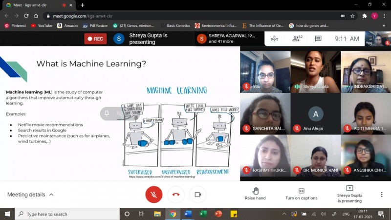Open the three-dot more options menu
Image resolution: width=391 pixels, height=220 pixels.
382,195
